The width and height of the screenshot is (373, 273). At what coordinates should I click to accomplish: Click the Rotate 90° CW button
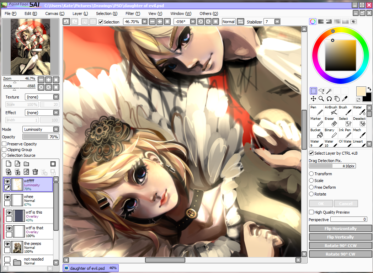[340, 254]
